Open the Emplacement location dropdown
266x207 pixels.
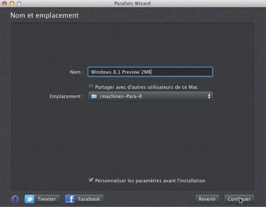(151, 96)
